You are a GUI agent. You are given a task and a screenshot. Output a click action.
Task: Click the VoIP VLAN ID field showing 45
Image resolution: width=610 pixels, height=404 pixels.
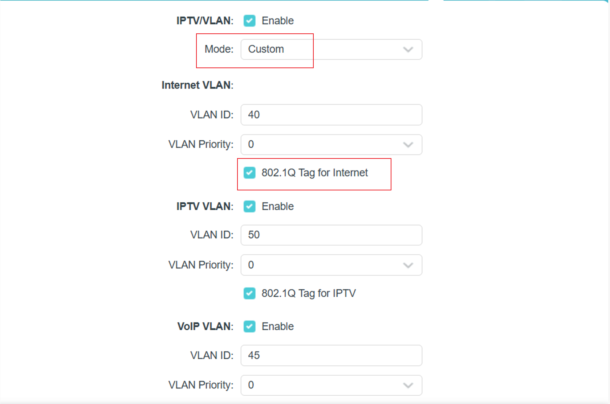pyautogui.click(x=331, y=355)
